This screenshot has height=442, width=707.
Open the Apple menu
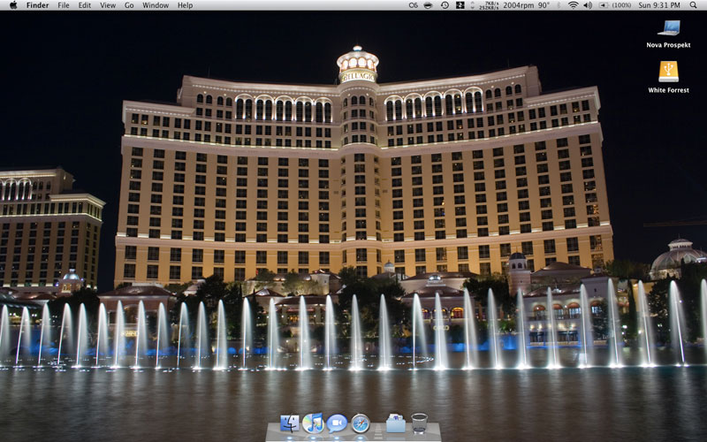13,5
